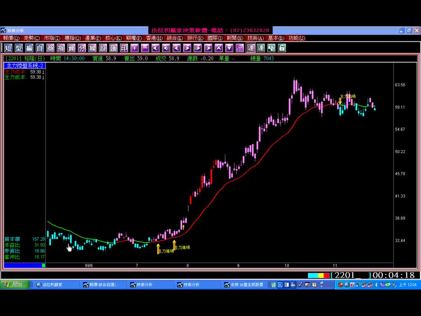421x316 pixels.
Task: Open the 報價(Q) menu
Action: tap(11, 38)
